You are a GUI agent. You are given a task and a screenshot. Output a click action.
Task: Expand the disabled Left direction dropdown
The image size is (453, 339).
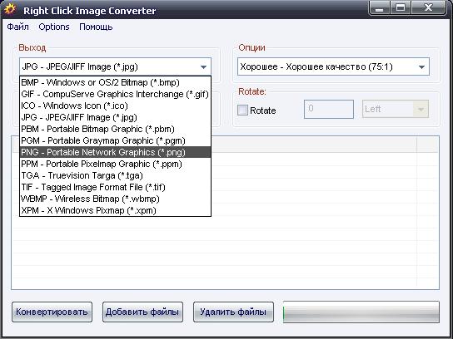click(396, 109)
